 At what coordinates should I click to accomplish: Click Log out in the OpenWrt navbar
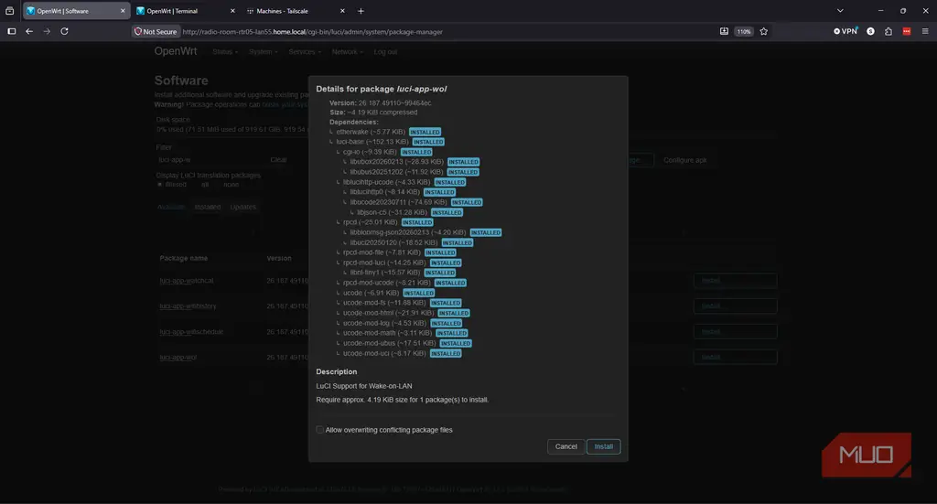point(385,52)
